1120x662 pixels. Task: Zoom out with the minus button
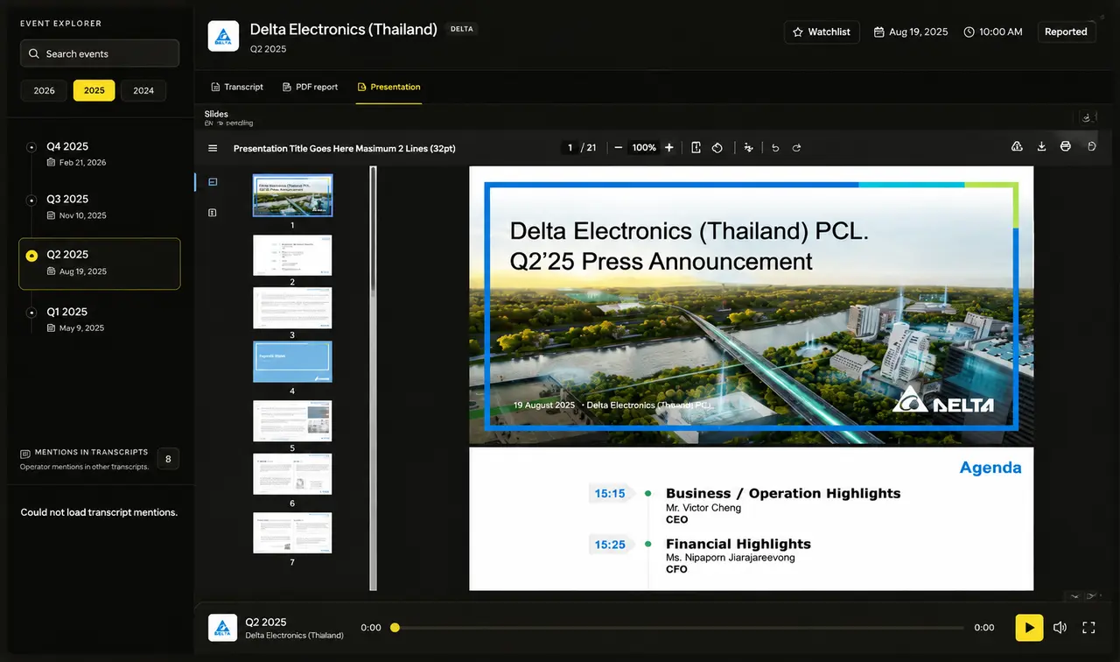click(619, 148)
